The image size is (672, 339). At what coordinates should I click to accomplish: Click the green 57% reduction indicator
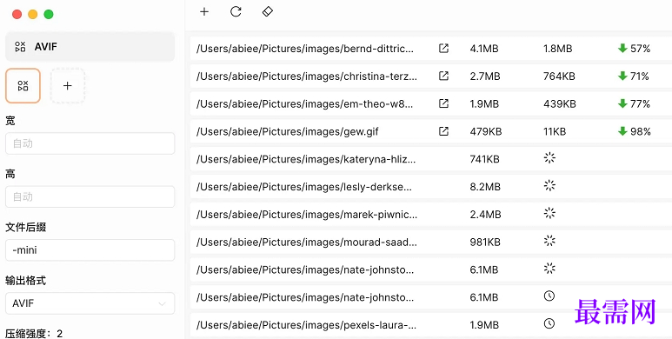(635, 49)
